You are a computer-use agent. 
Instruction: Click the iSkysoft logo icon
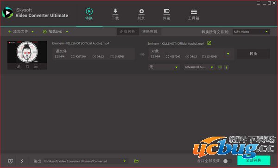7,13
